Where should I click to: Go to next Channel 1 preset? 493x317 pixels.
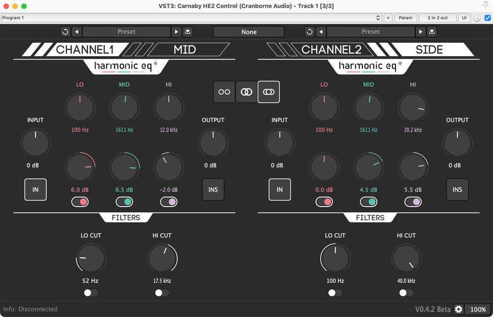point(176,32)
